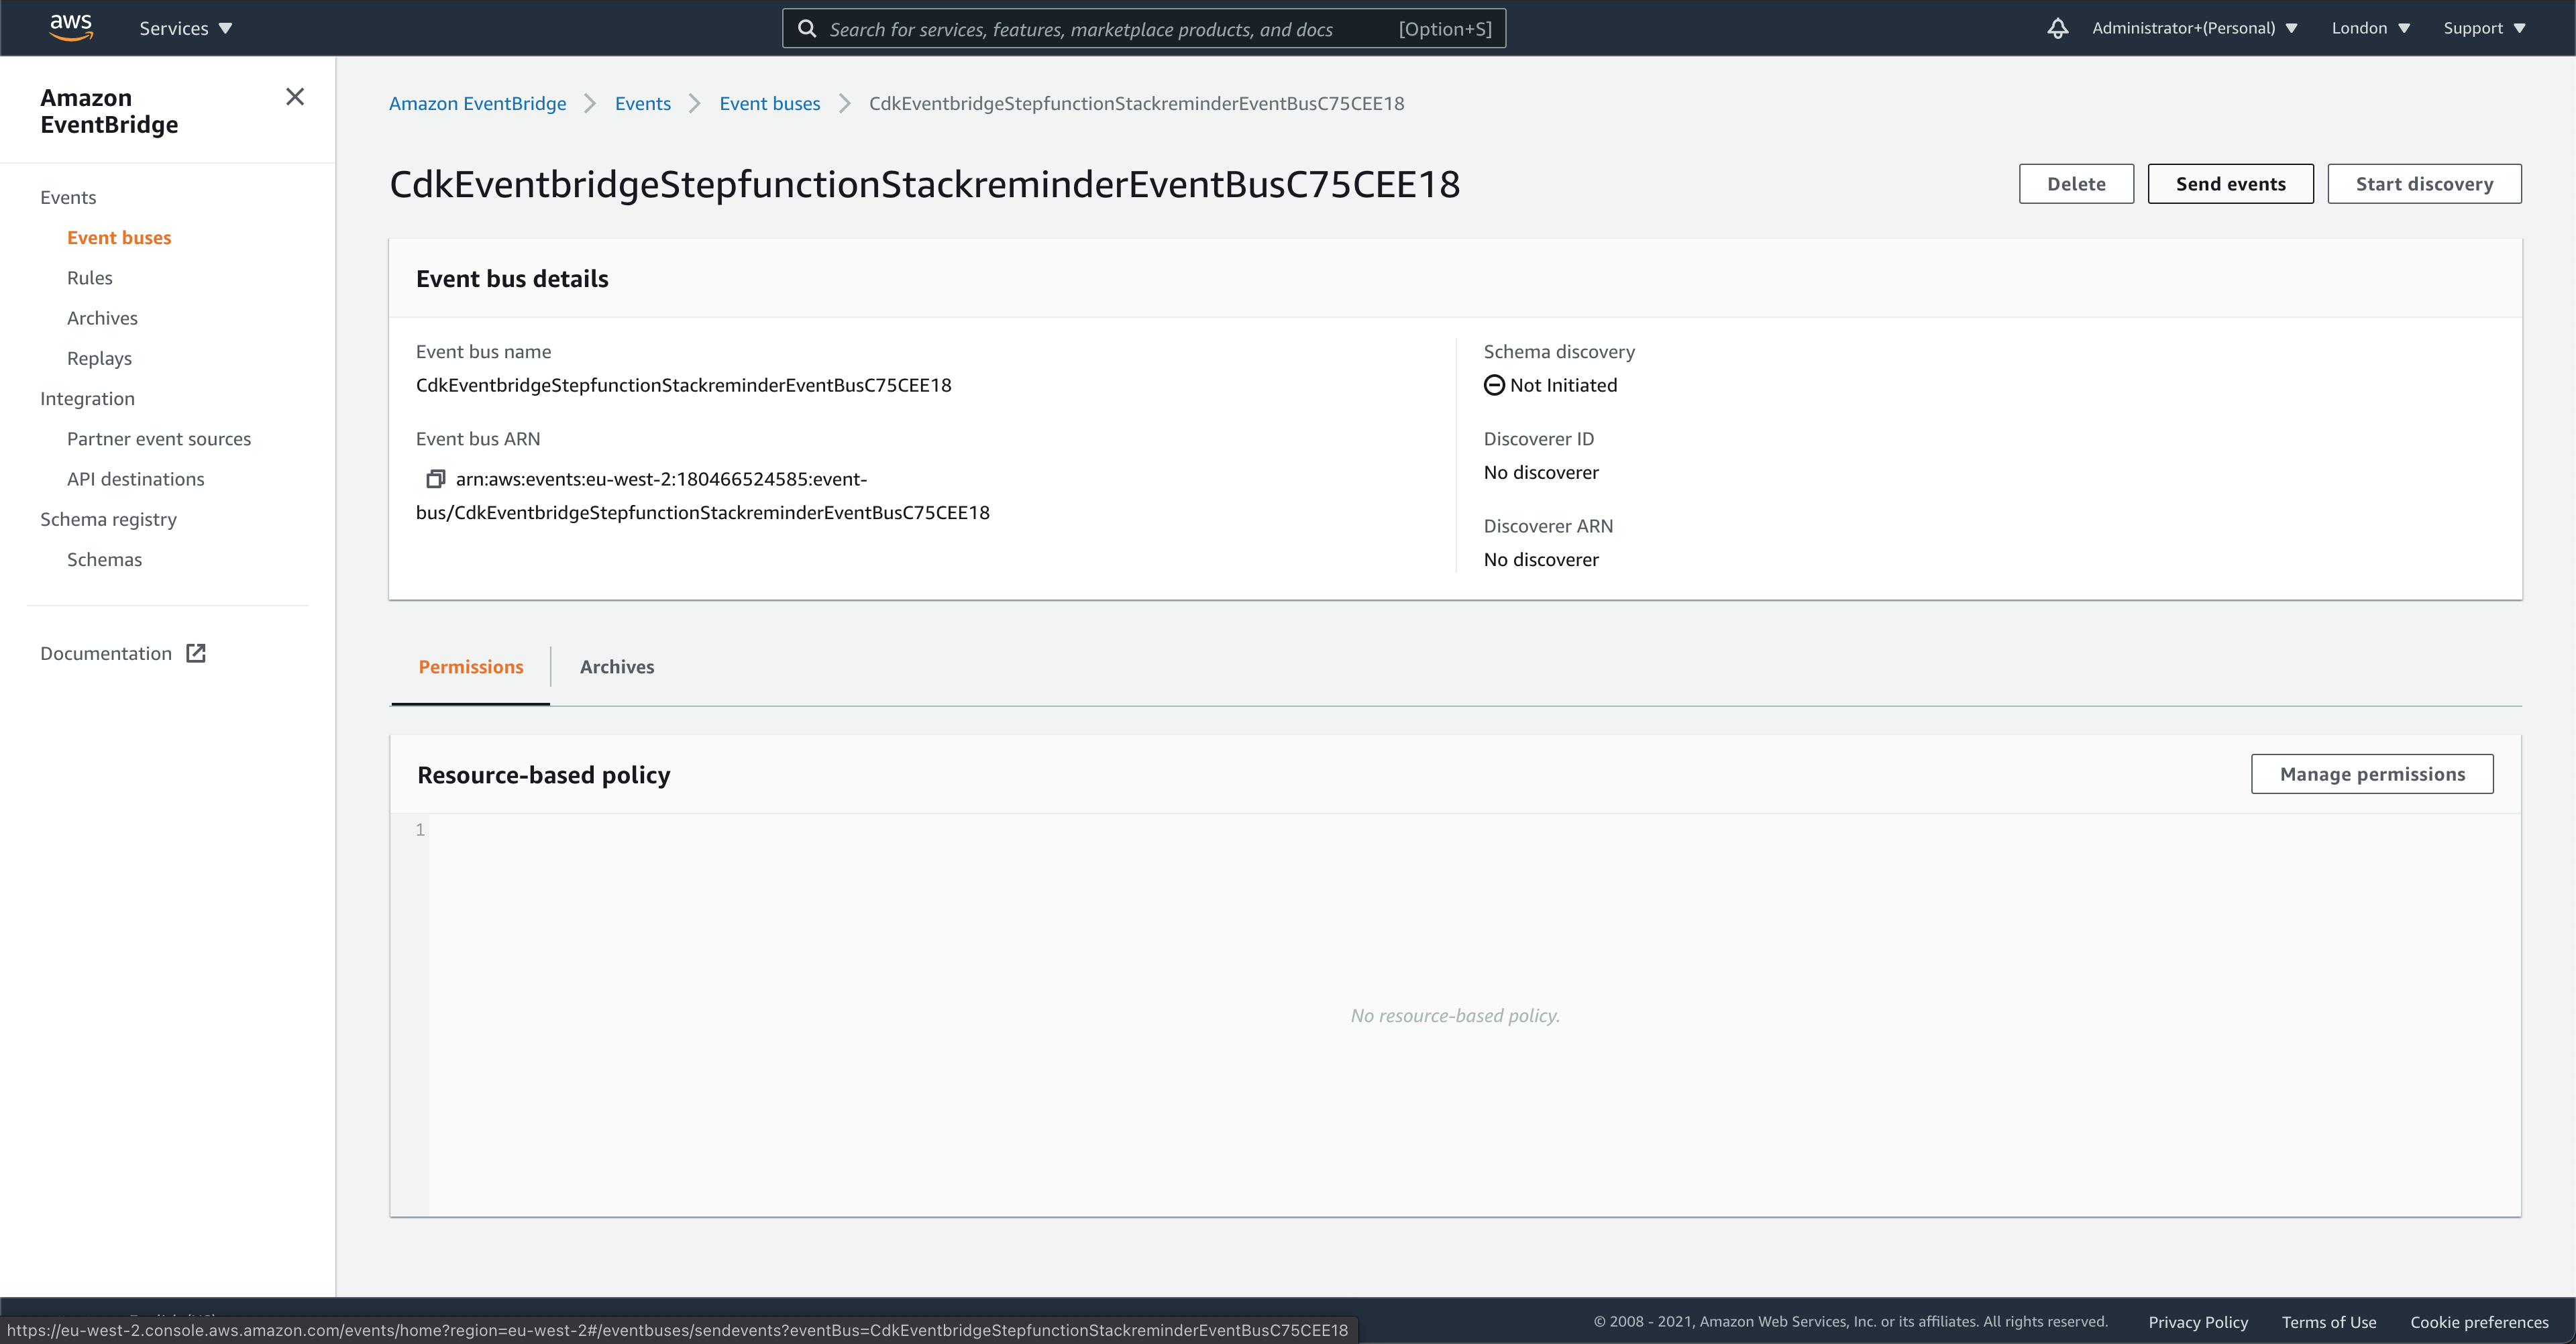Go to Events breadcrumb link
The image size is (2576, 1344).
(643, 103)
